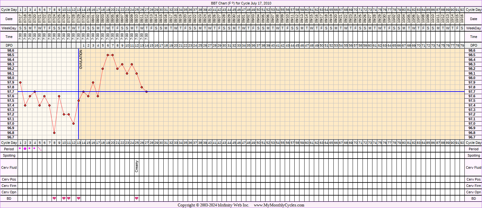Click the 10/16 date header

coord(462,19)
